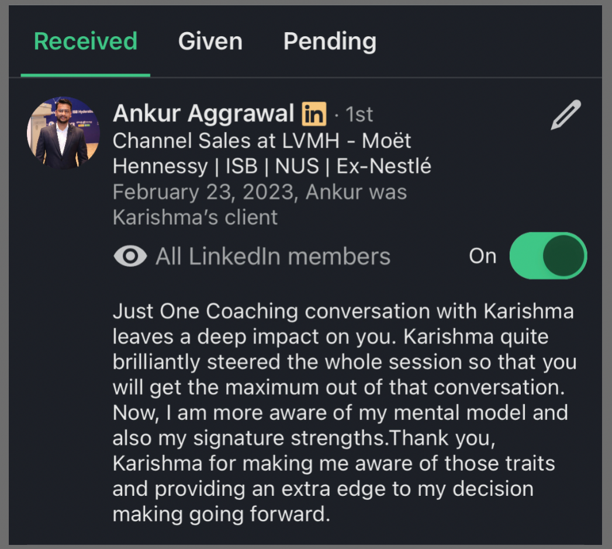Viewport: 612px width, 549px height.
Task: Switch to the Received tab
Action: pos(85,42)
